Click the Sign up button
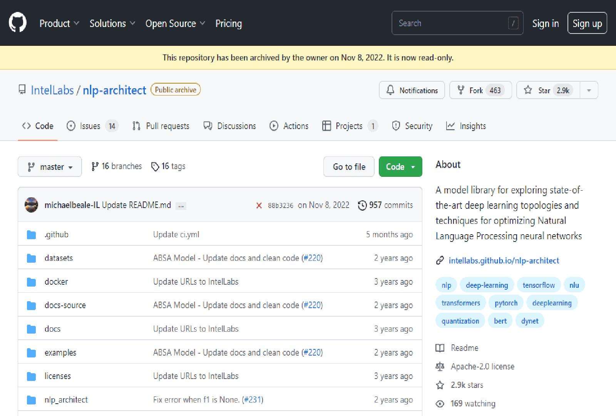This screenshot has width=616, height=416. [x=587, y=23]
